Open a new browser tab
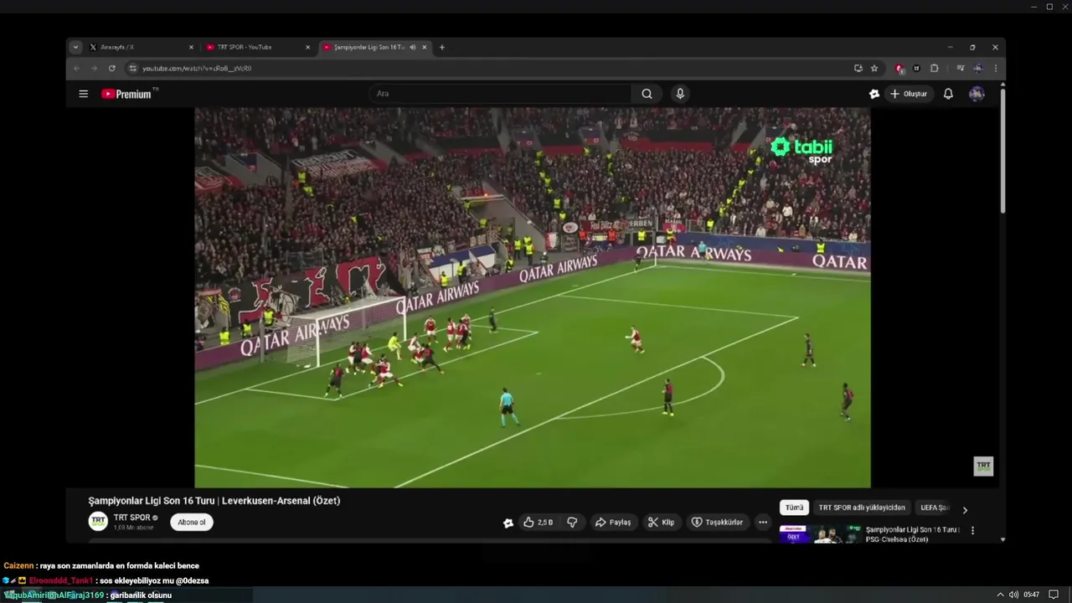The height and width of the screenshot is (603, 1072). click(442, 47)
